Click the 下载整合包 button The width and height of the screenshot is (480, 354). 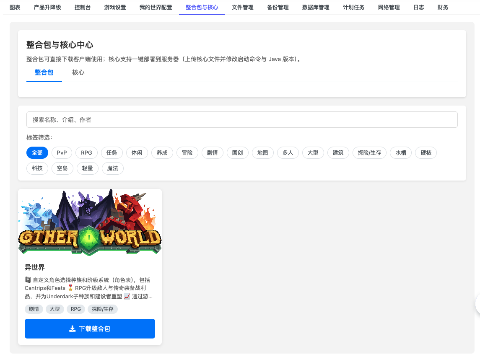tap(90, 328)
